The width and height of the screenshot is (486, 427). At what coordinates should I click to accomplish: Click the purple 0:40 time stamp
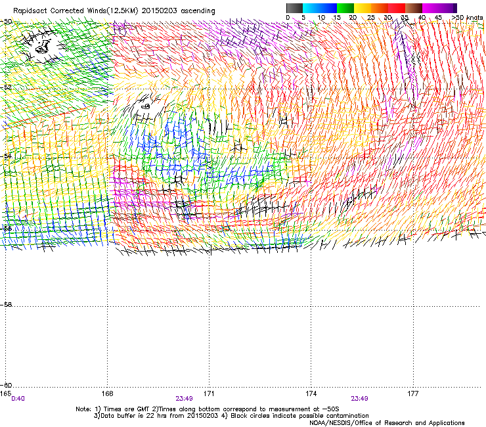(x=18, y=399)
